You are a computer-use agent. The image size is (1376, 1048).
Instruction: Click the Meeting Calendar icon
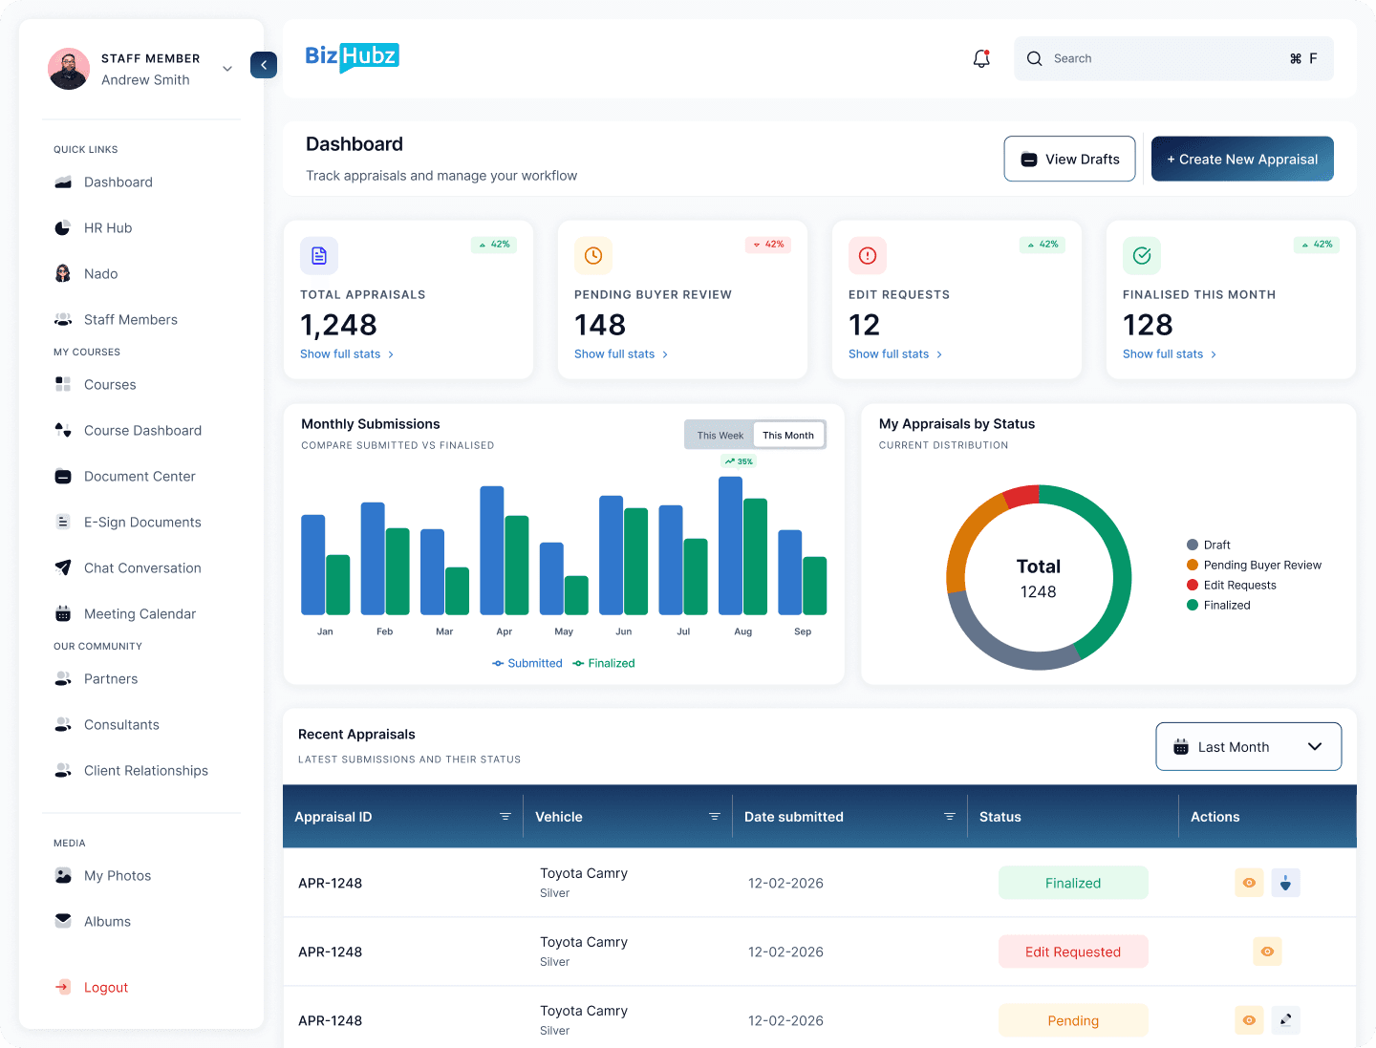[x=63, y=614]
